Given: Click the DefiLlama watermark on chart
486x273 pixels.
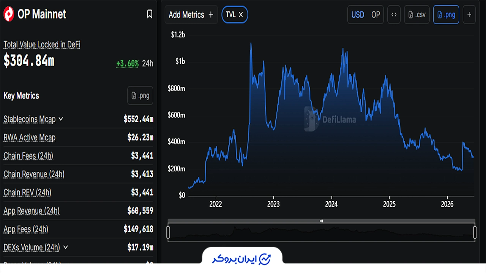Looking at the screenshot, I should (330, 119).
